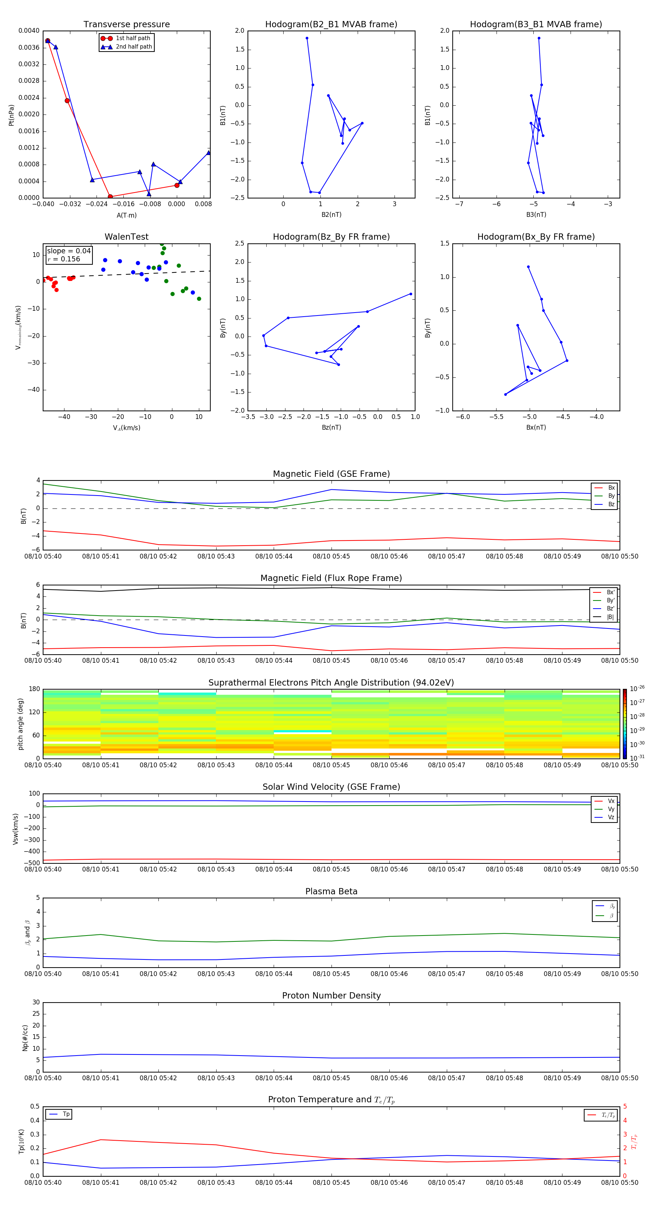Click 'Bz' legend entry in GSE panel
This screenshot has height=1215, width=663.
(x=604, y=504)
